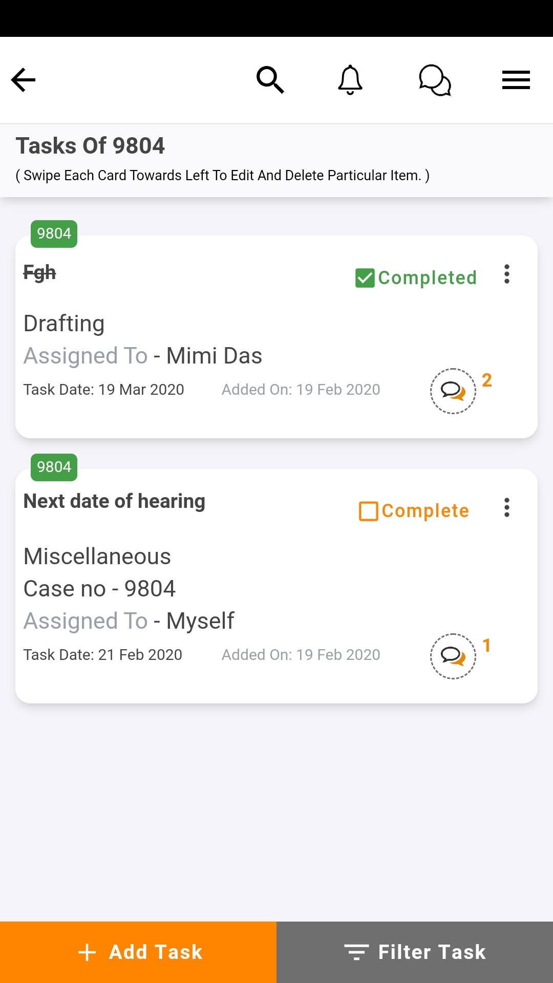Tap the plus icon beside Add Task
The image size is (553, 983).
tap(87, 952)
